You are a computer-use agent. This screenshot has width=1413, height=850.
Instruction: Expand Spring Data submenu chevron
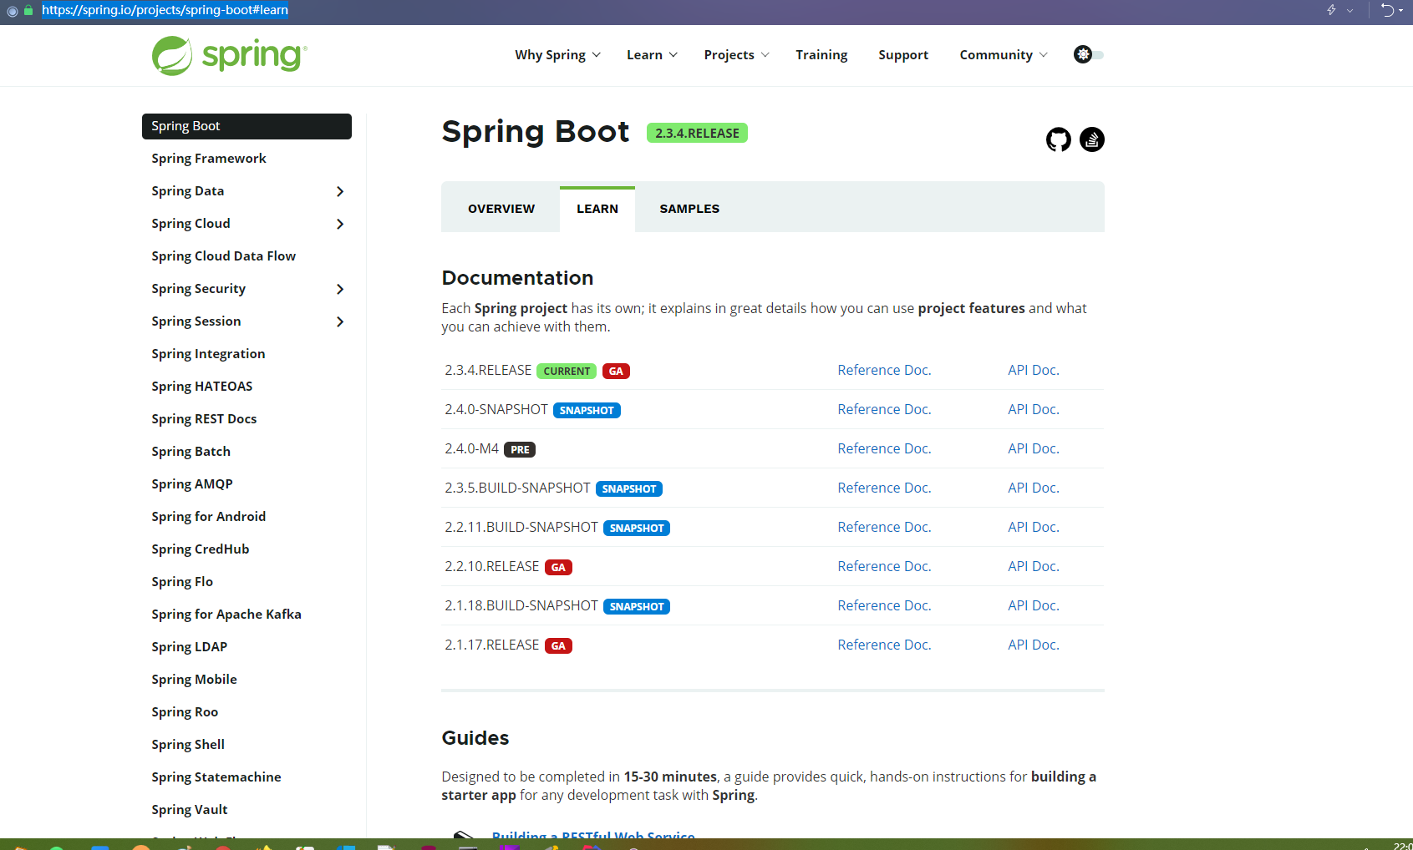[340, 191]
